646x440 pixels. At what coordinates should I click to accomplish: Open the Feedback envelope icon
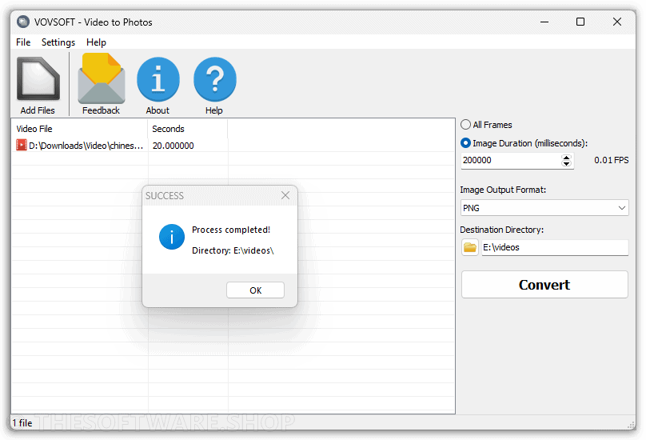(102, 78)
